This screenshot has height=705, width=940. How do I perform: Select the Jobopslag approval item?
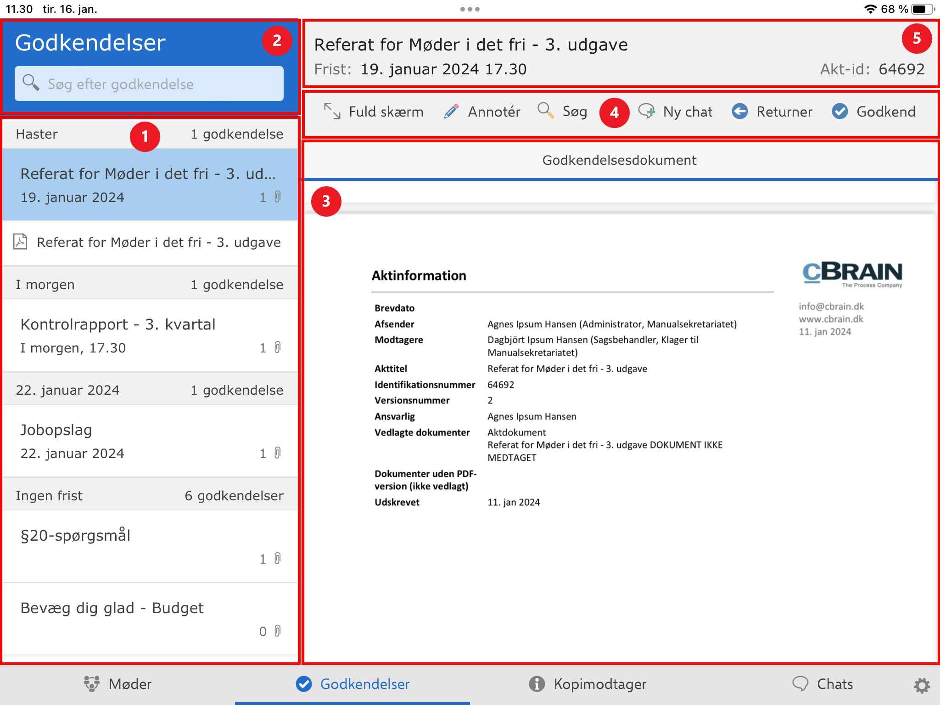pyautogui.click(x=150, y=441)
